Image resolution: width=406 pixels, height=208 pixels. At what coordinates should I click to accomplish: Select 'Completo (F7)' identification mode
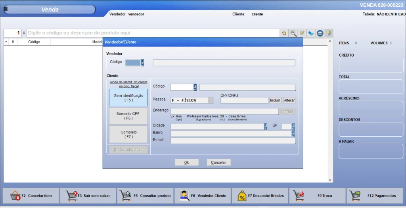(128, 134)
